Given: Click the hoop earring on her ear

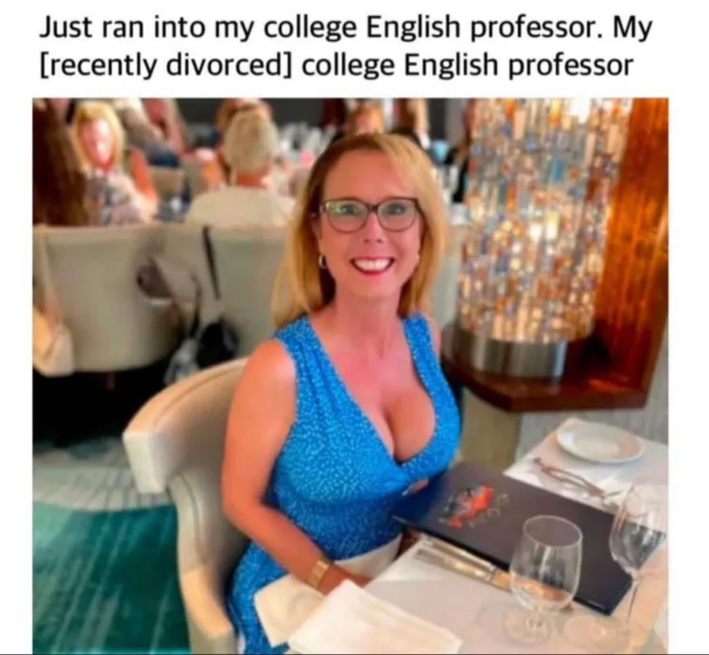Looking at the screenshot, I should pyautogui.click(x=321, y=261).
